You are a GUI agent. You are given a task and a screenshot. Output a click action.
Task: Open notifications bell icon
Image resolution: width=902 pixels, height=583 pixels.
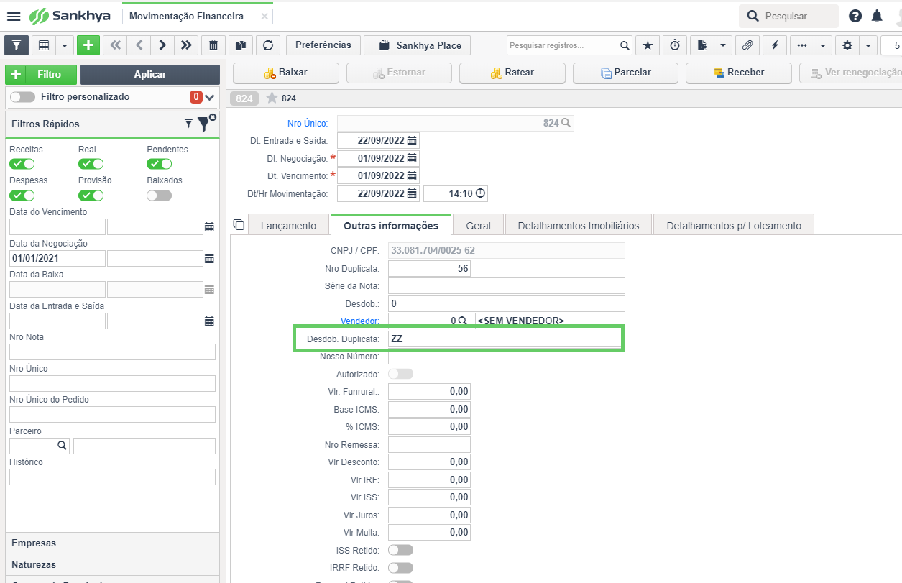coord(877,16)
